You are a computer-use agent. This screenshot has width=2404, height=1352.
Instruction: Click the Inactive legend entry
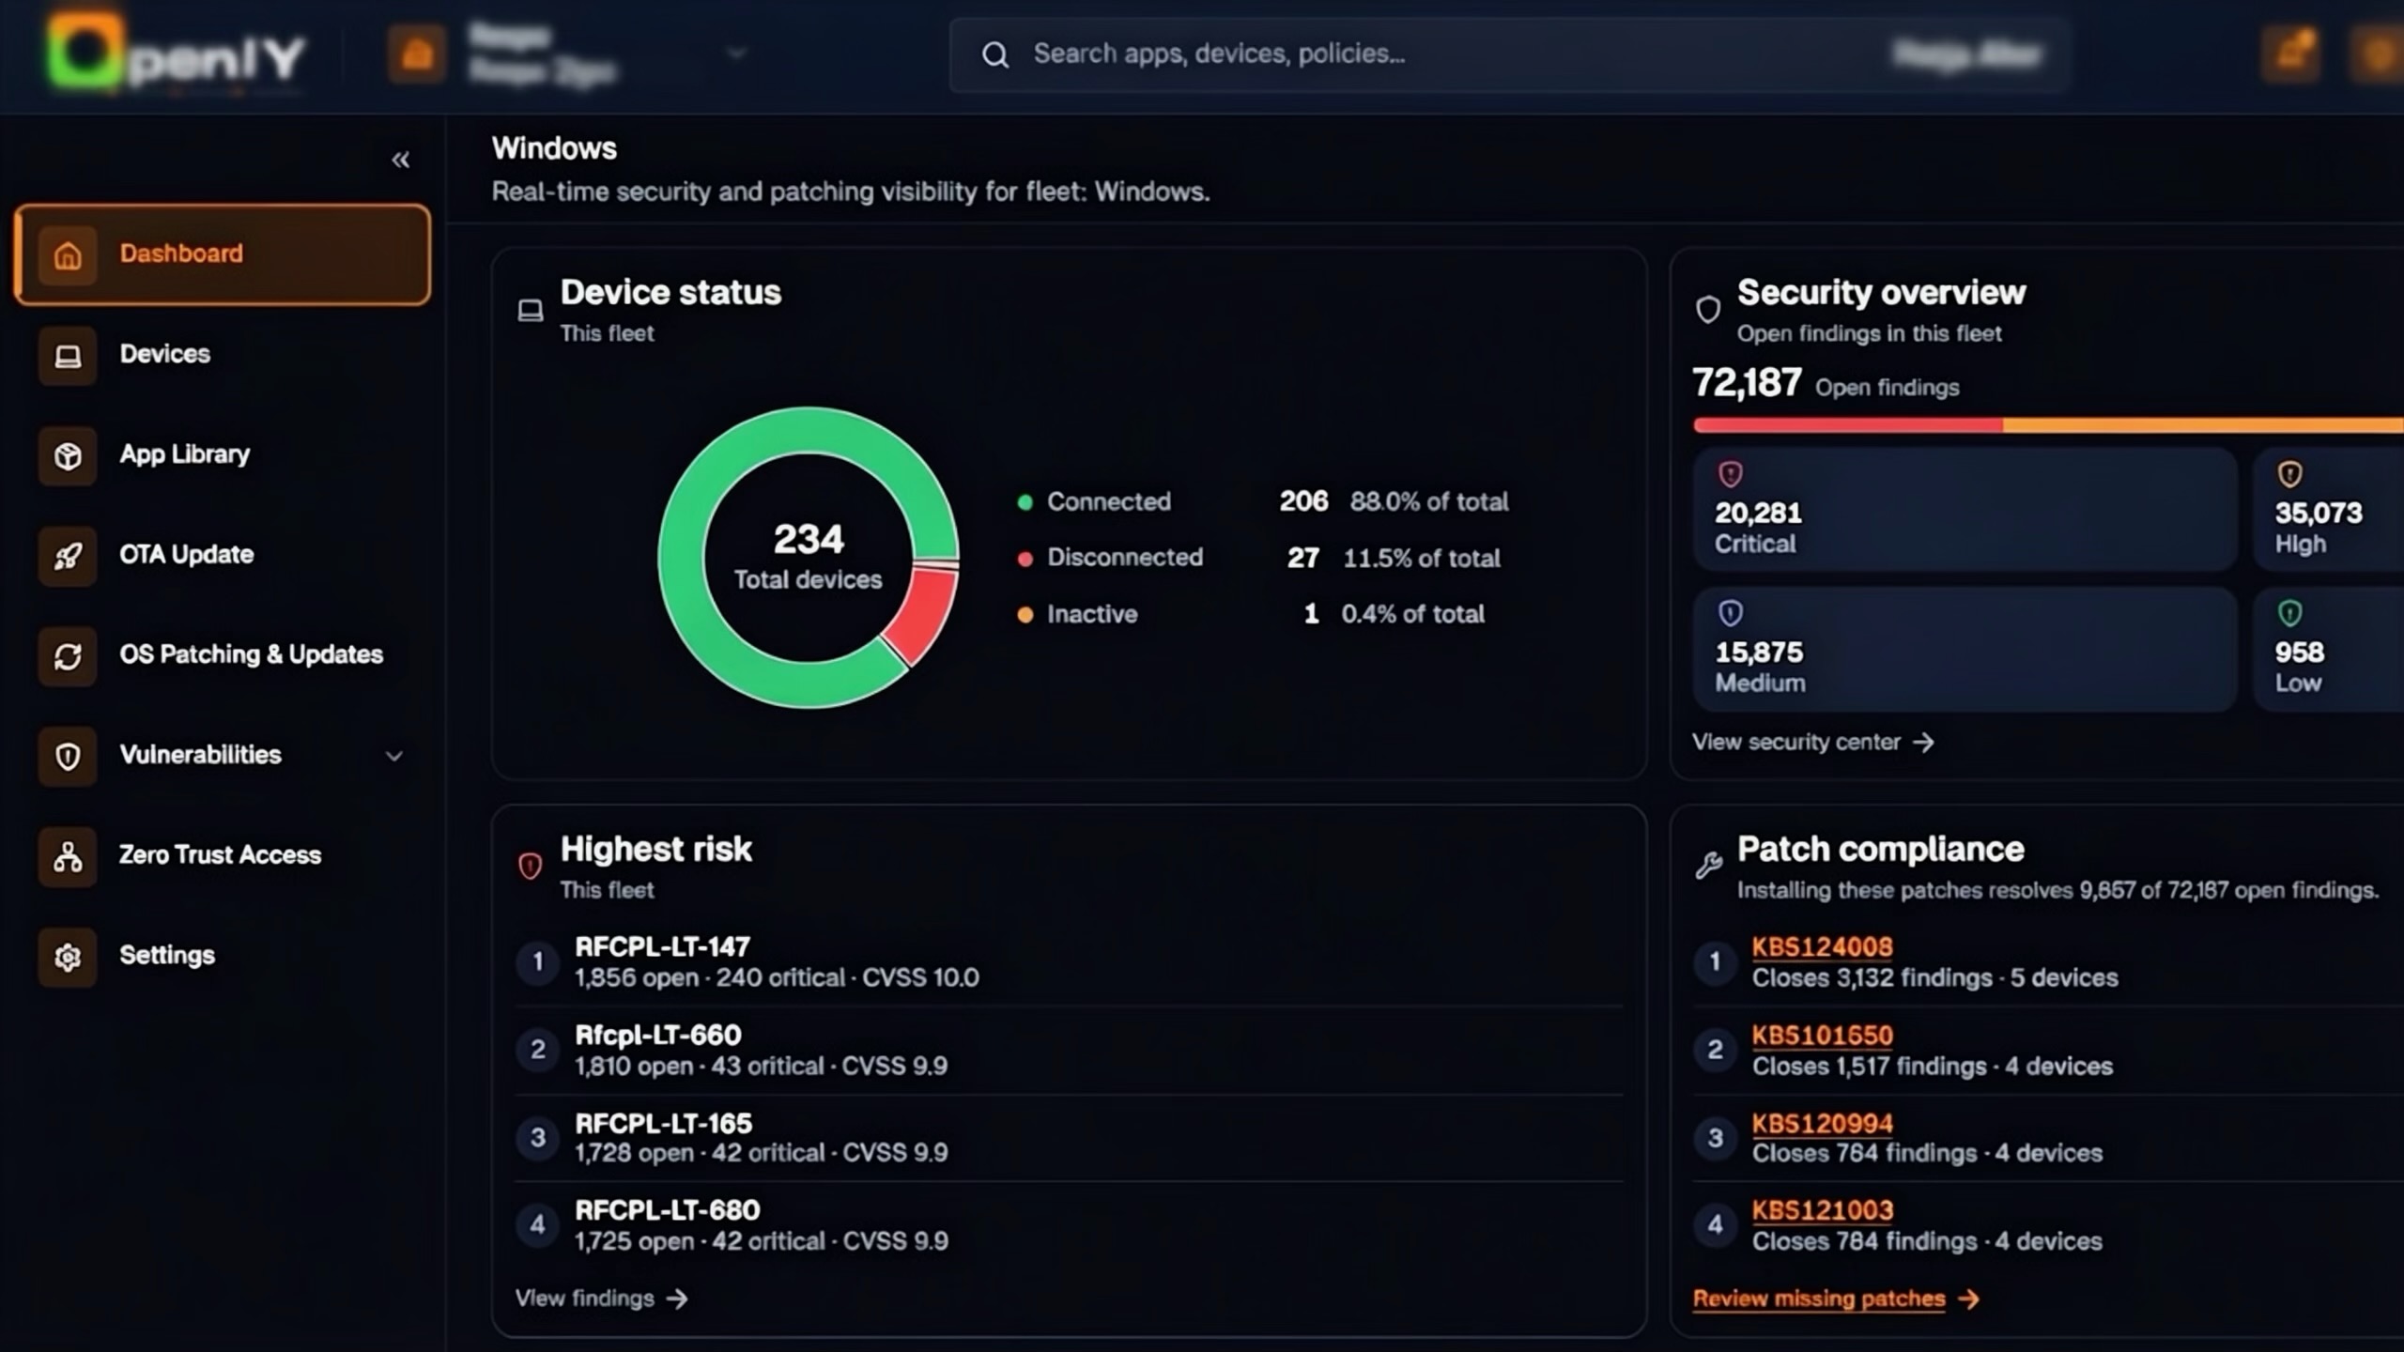1251,614
